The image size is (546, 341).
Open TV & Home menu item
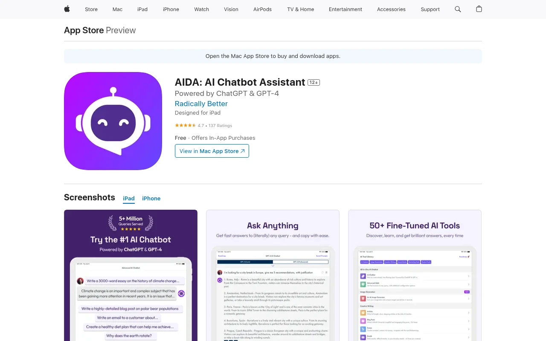(301, 9)
